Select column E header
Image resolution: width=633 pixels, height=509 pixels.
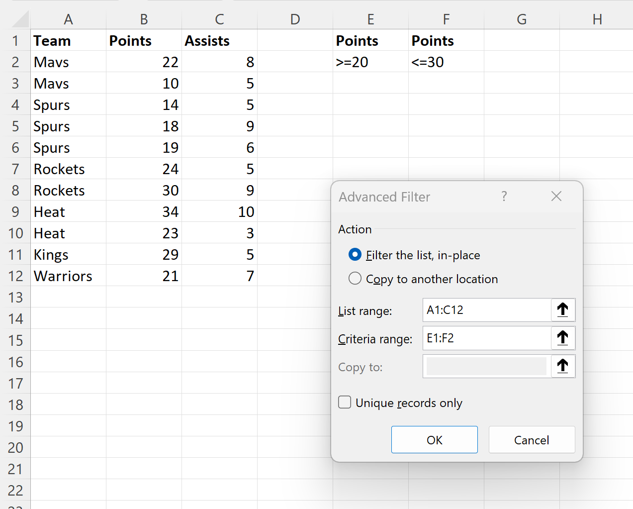[370, 18]
